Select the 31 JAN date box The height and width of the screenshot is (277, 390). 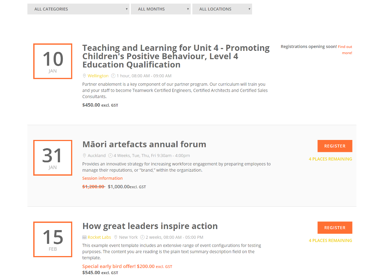pyautogui.click(x=53, y=158)
